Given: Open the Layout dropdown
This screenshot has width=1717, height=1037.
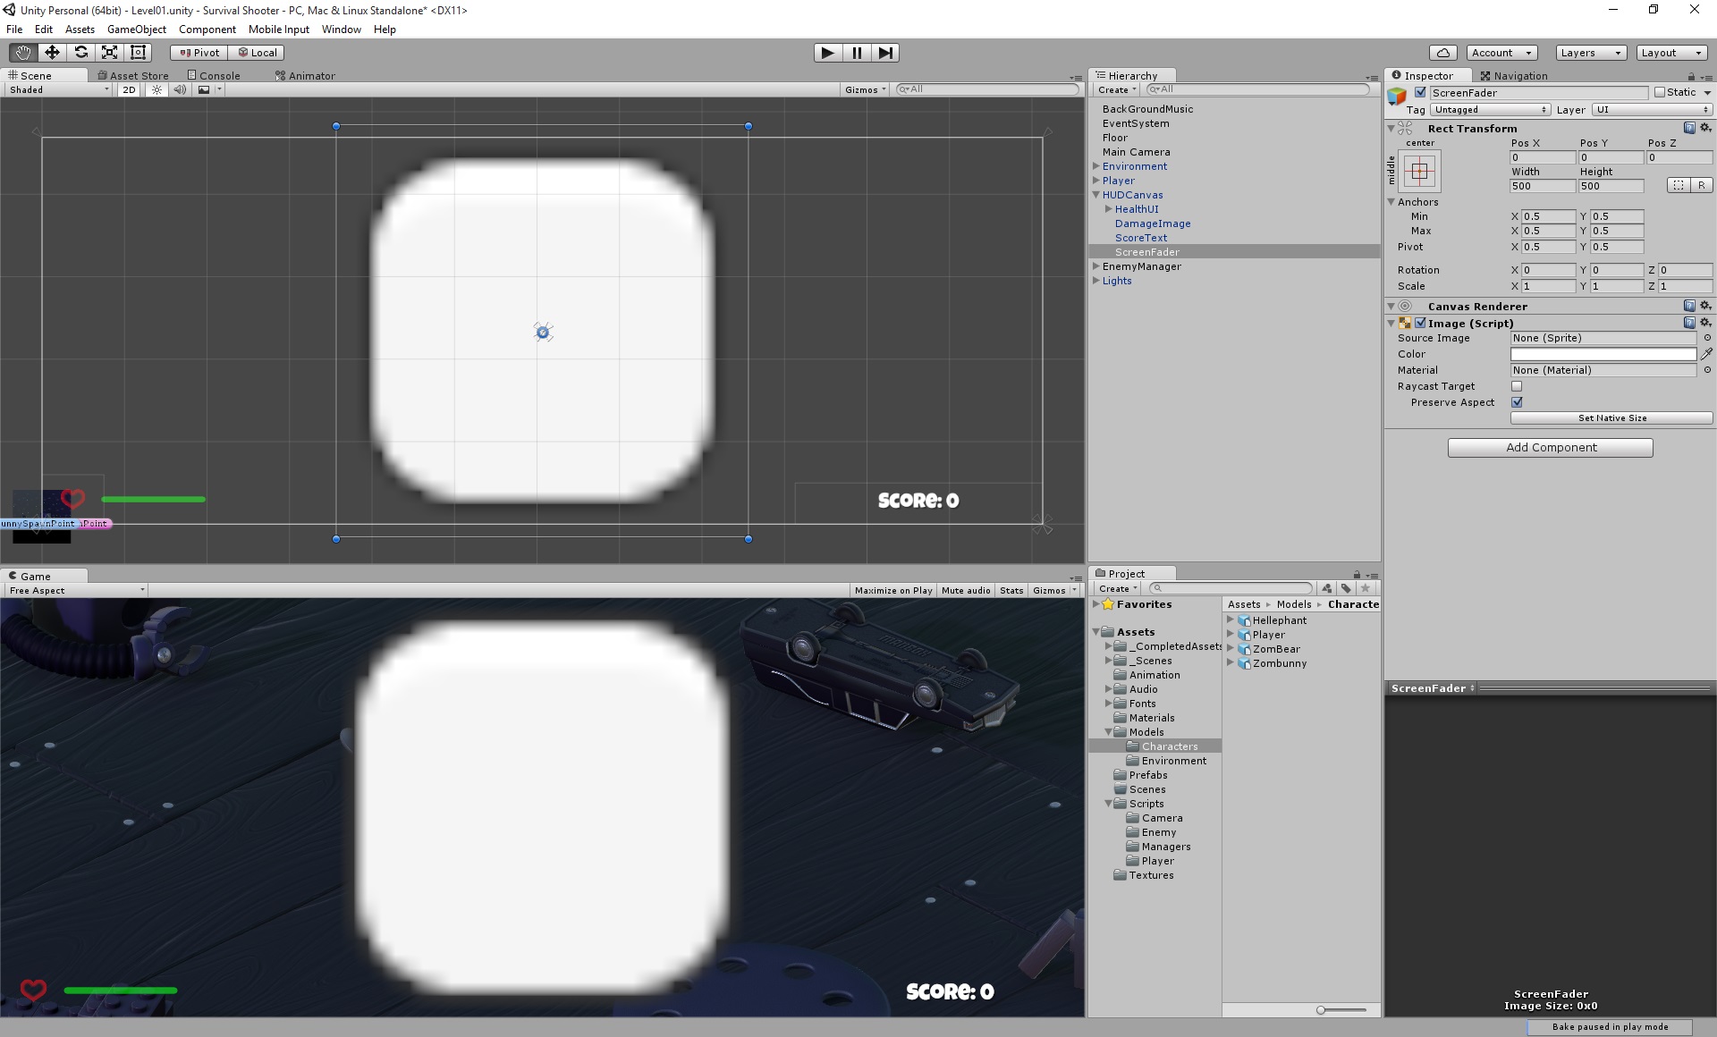Looking at the screenshot, I should pos(1670,53).
